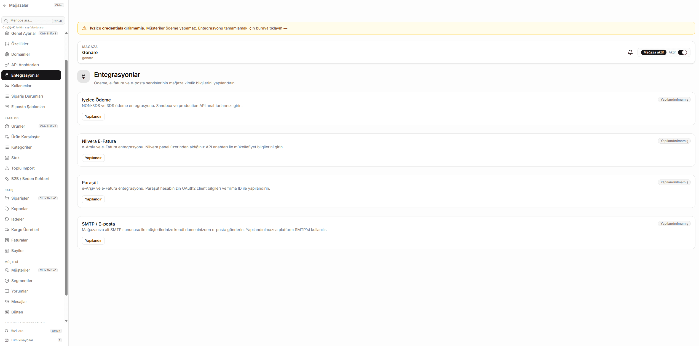Click Yapılandır for SMTP / E-posta
The image size is (699, 346).
coord(93,241)
